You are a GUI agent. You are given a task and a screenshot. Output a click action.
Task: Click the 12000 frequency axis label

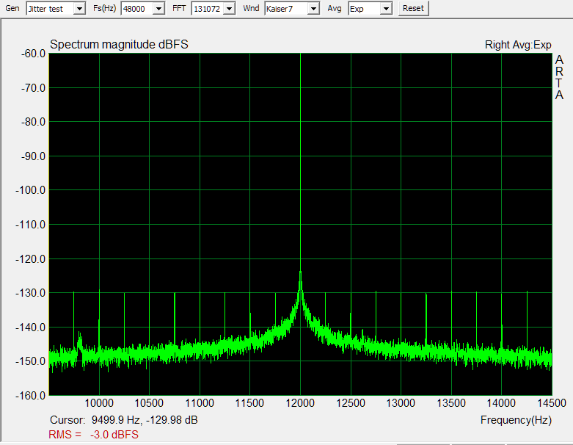tap(300, 403)
